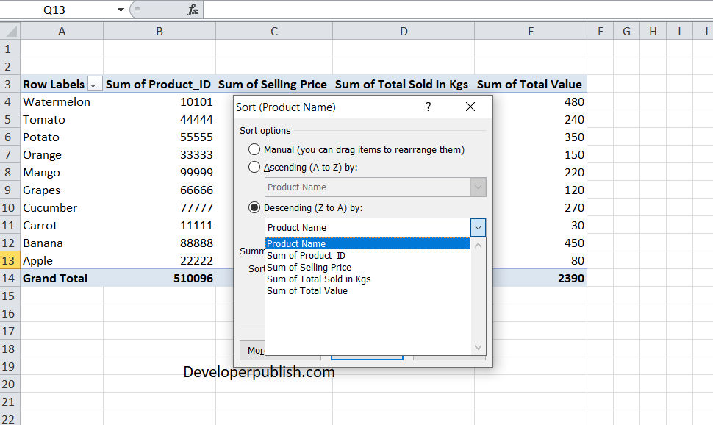The image size is (713, 425).
Task: Click the Sort dialog Help (?) icon
Action: pyautogui.click(x=428, y=107)
